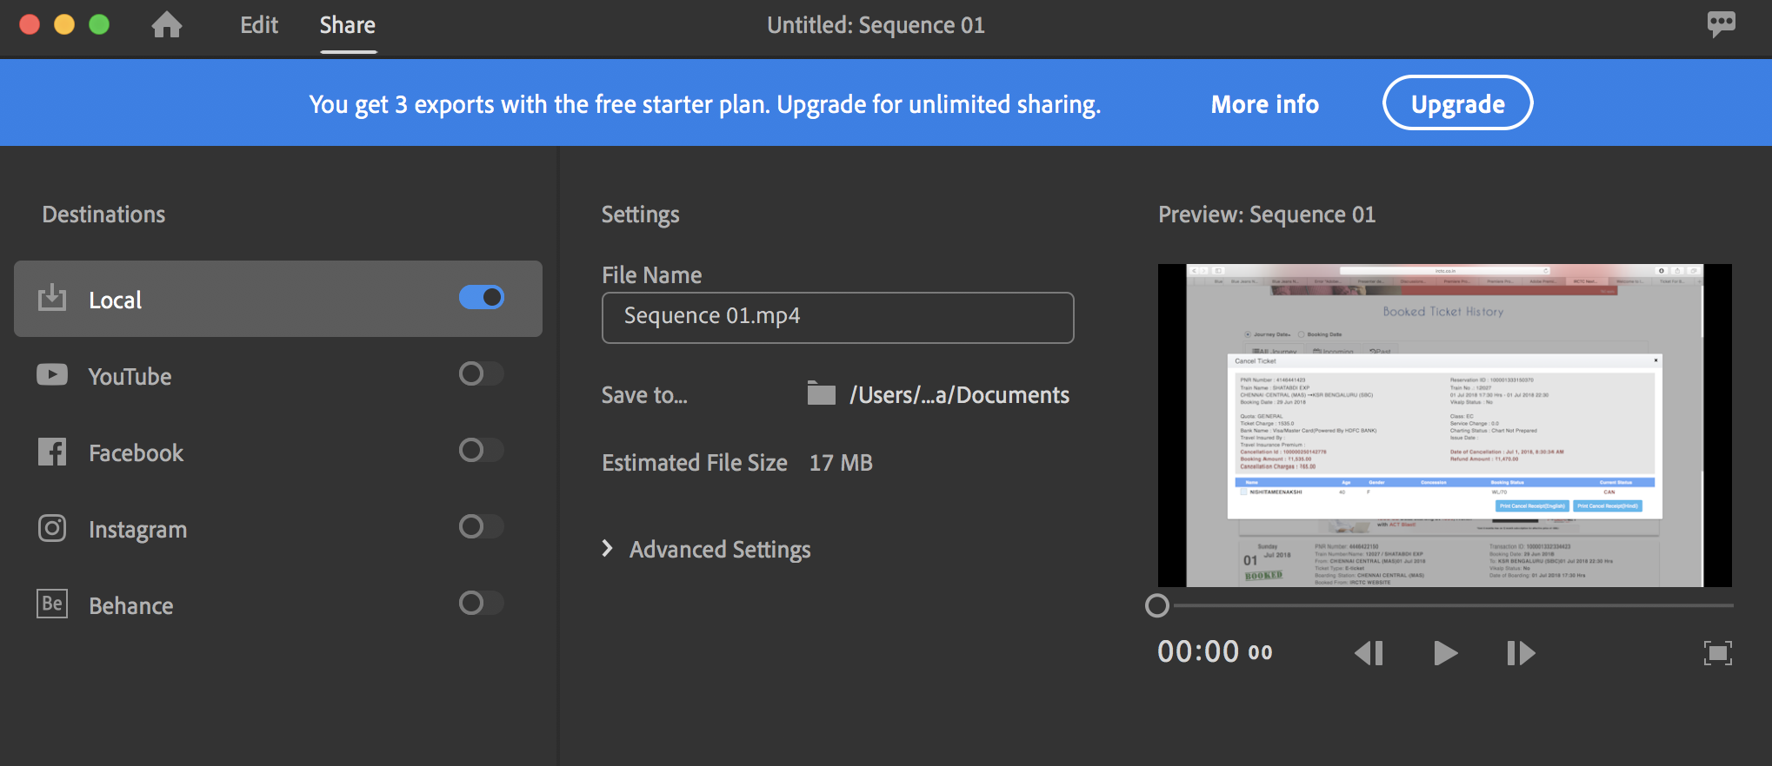Click the Instagram logo icon
The image size is (1772, 766).
pos(52,528)
